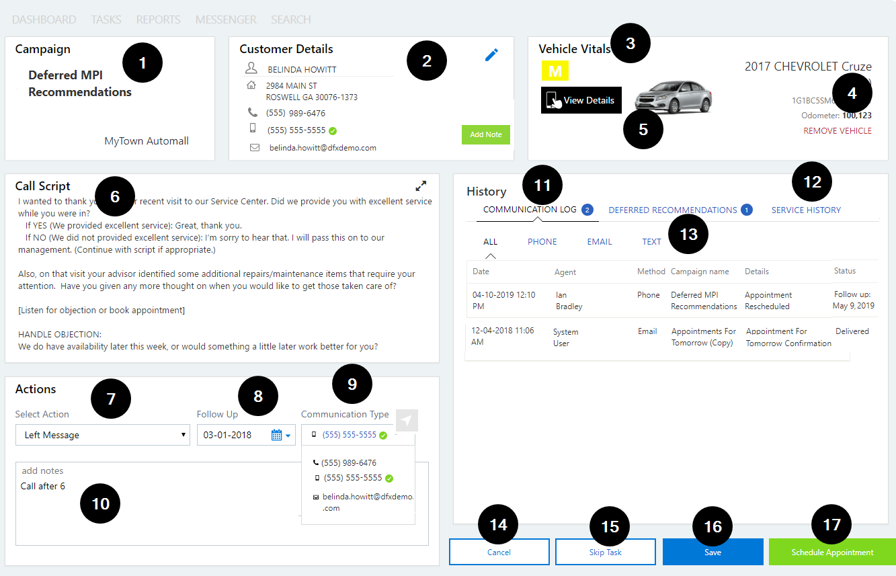Click the Method column header
The image size is (896, 576).
coord(651,272)
